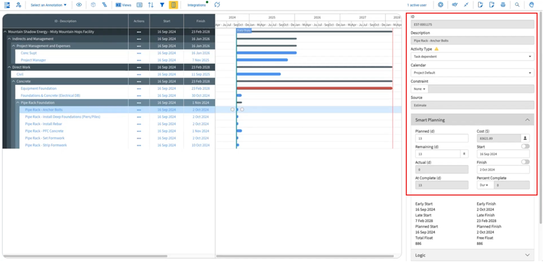Open the Activity Type dropdown
543x262 pixels.
[x=472, y=56]
